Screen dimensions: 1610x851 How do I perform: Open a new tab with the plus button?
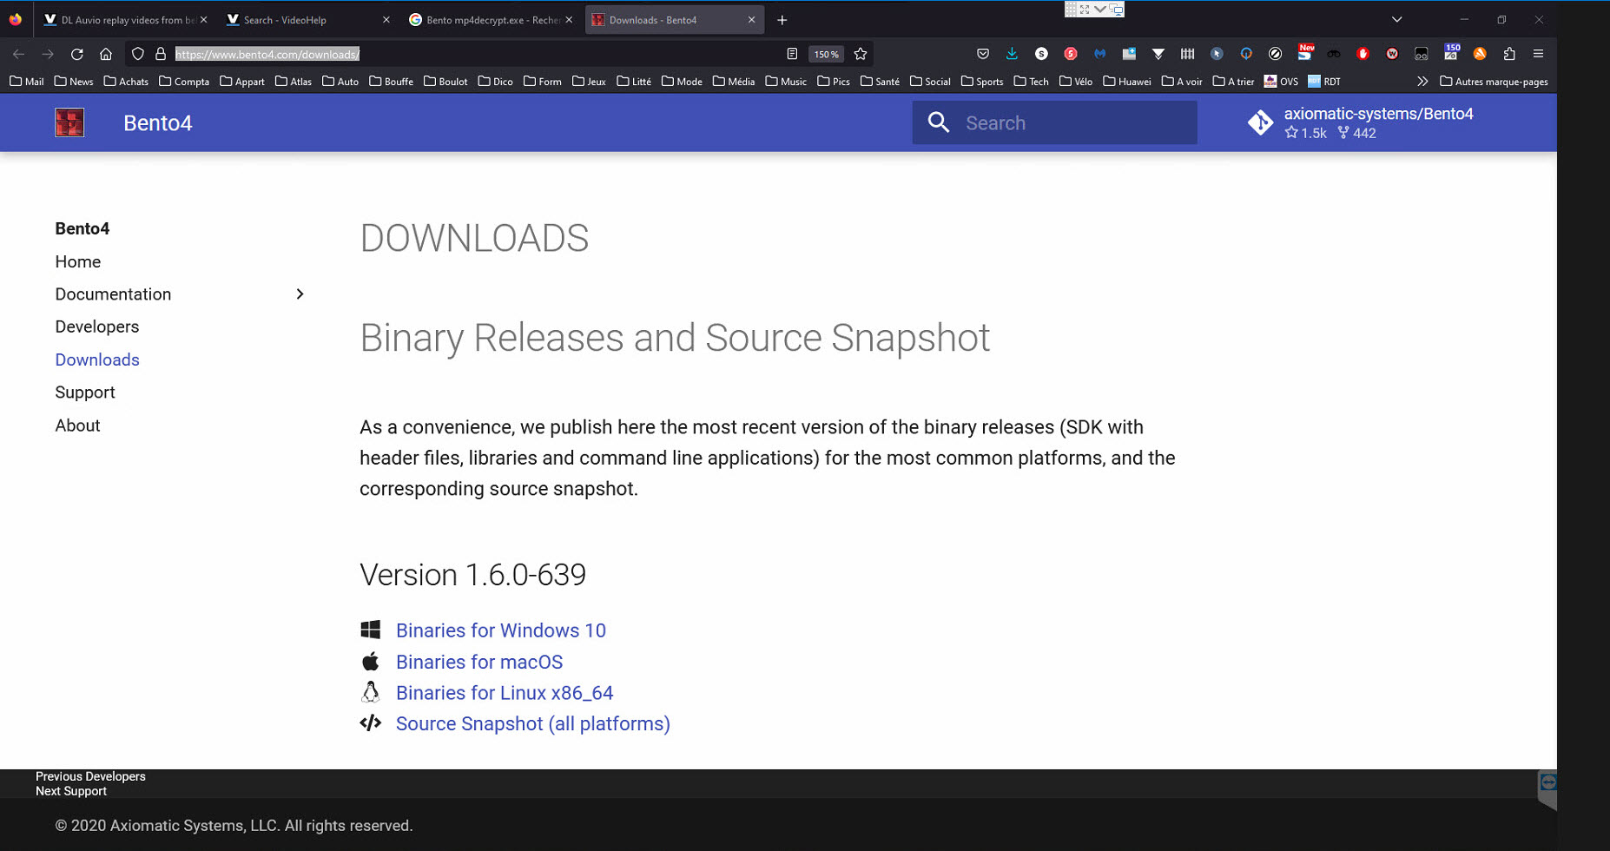point(782,20)
